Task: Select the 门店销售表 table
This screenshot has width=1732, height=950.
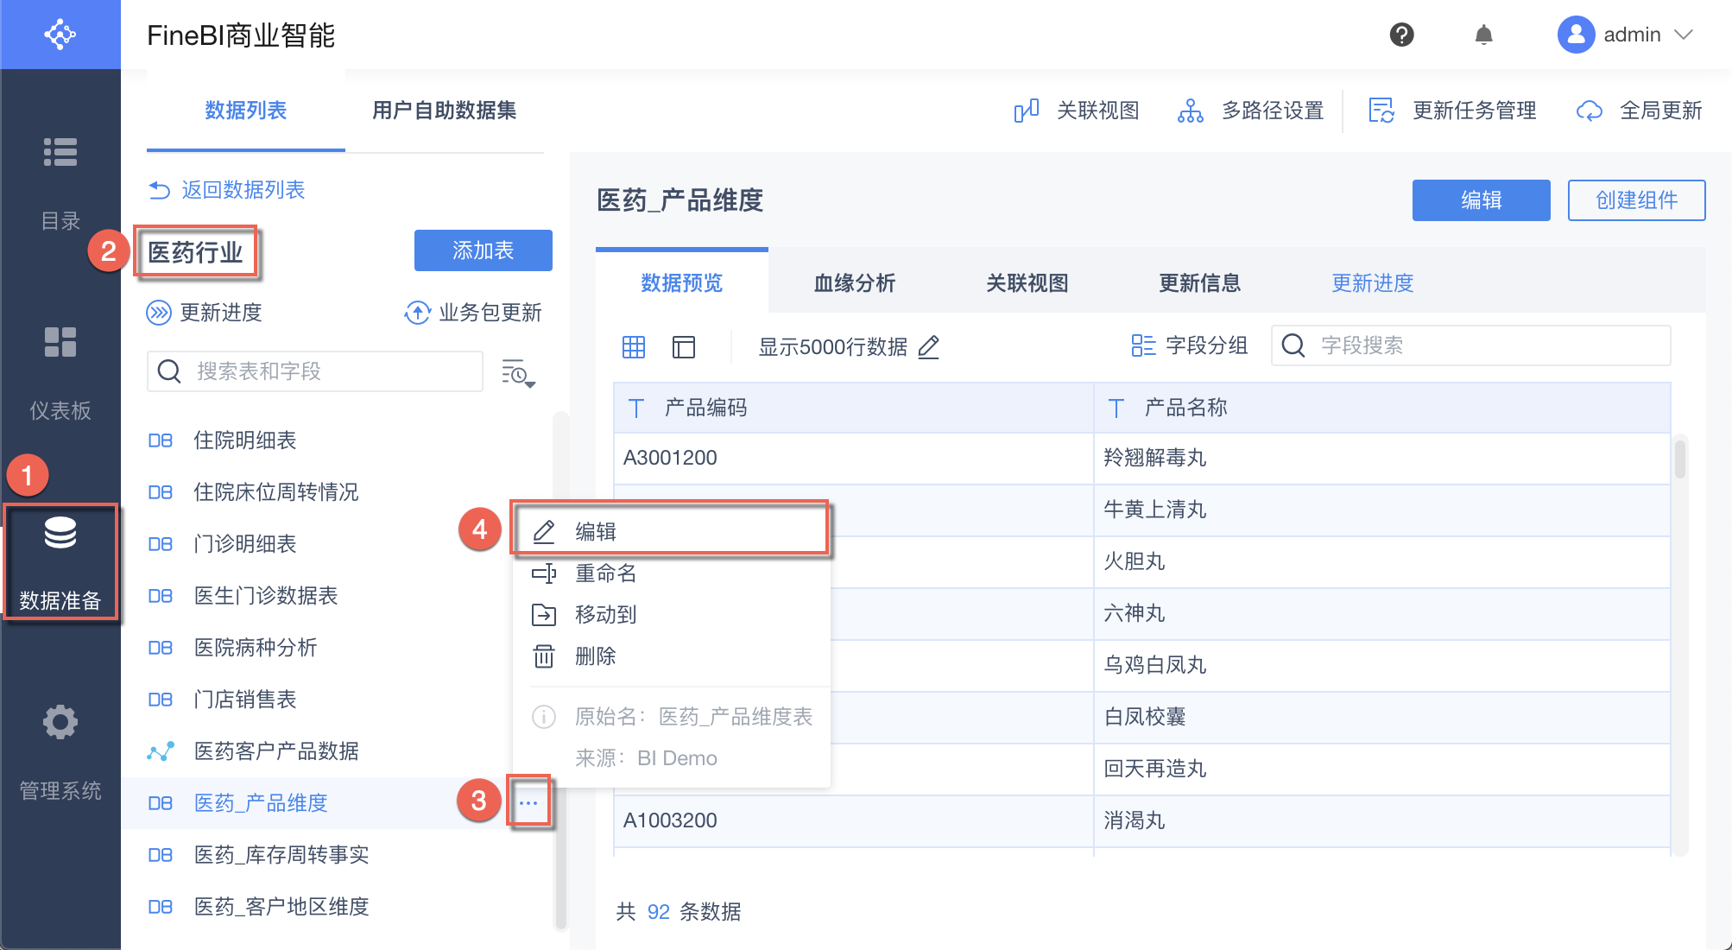Action: 245,700
